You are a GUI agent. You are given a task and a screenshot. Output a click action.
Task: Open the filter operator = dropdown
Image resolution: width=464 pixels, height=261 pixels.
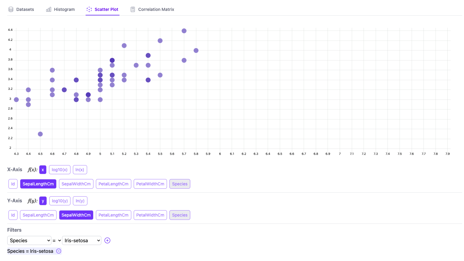tap(57, 240)
